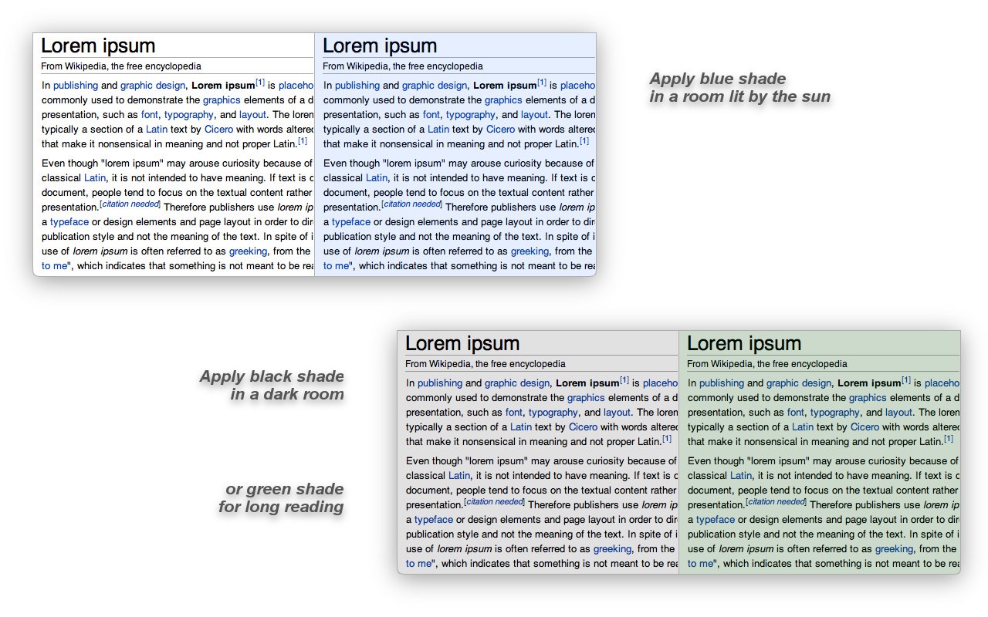The image size is (988, 617).
Task: Click 'graphics' link in the gray-shaded panel
Action: [x=587, y=398]
